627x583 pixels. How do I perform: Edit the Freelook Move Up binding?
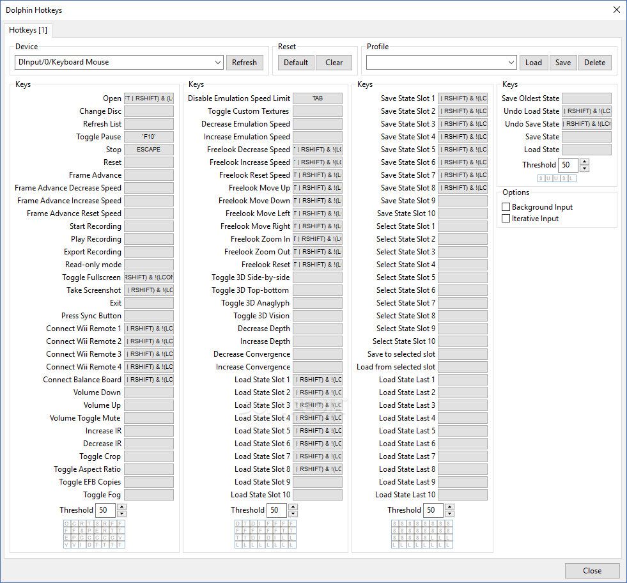coord(318,188)
